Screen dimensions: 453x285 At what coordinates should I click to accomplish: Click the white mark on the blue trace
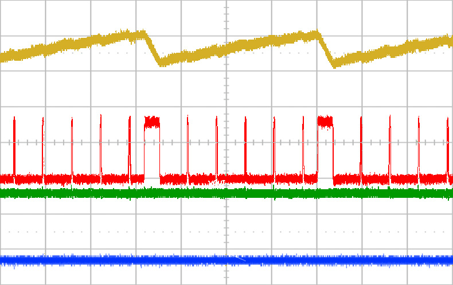point(240,259)
